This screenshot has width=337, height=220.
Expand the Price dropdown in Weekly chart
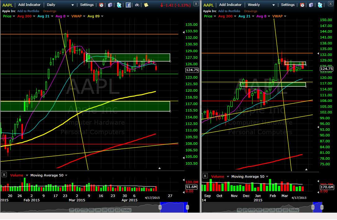click(x=215, y=16)
